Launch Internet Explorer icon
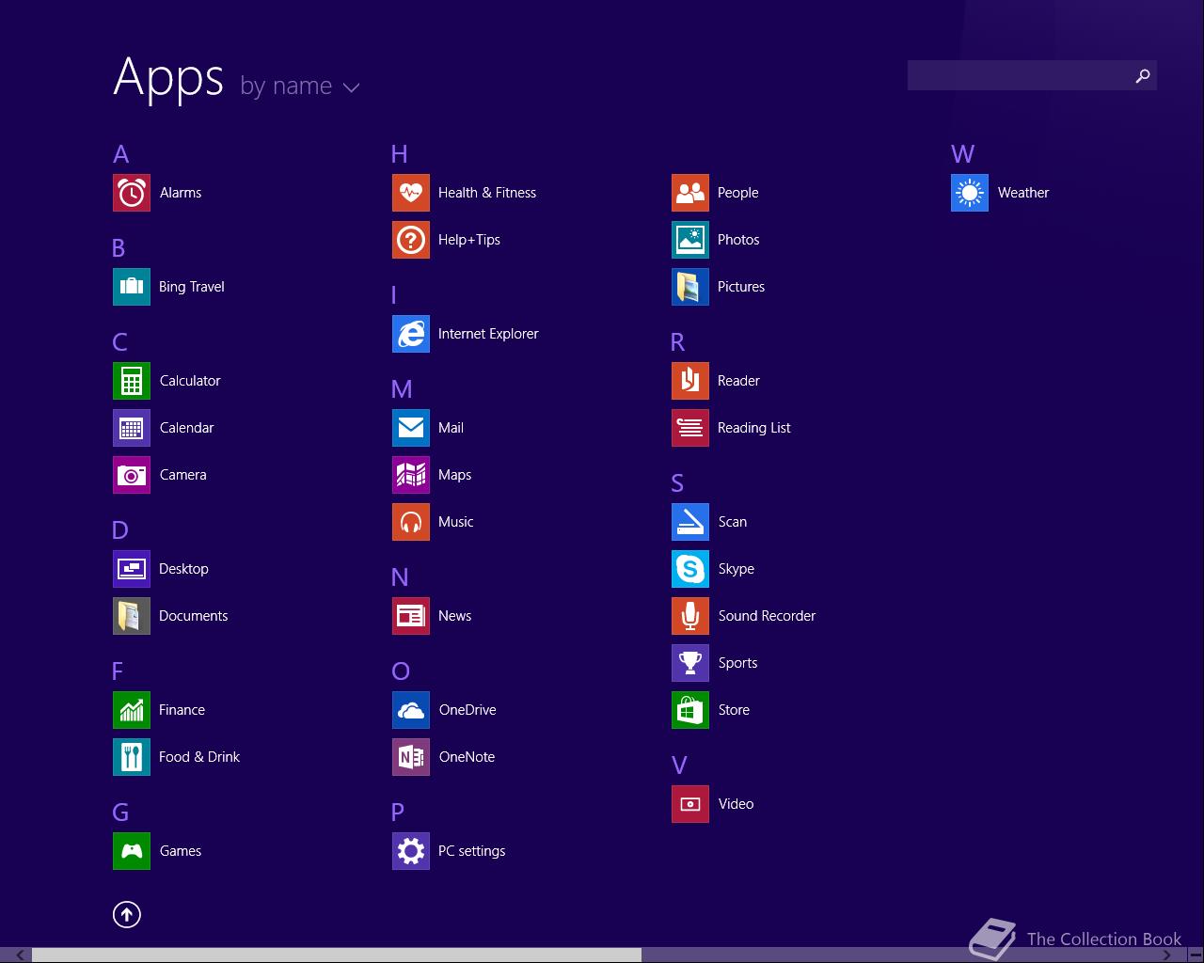 point(411,334)
